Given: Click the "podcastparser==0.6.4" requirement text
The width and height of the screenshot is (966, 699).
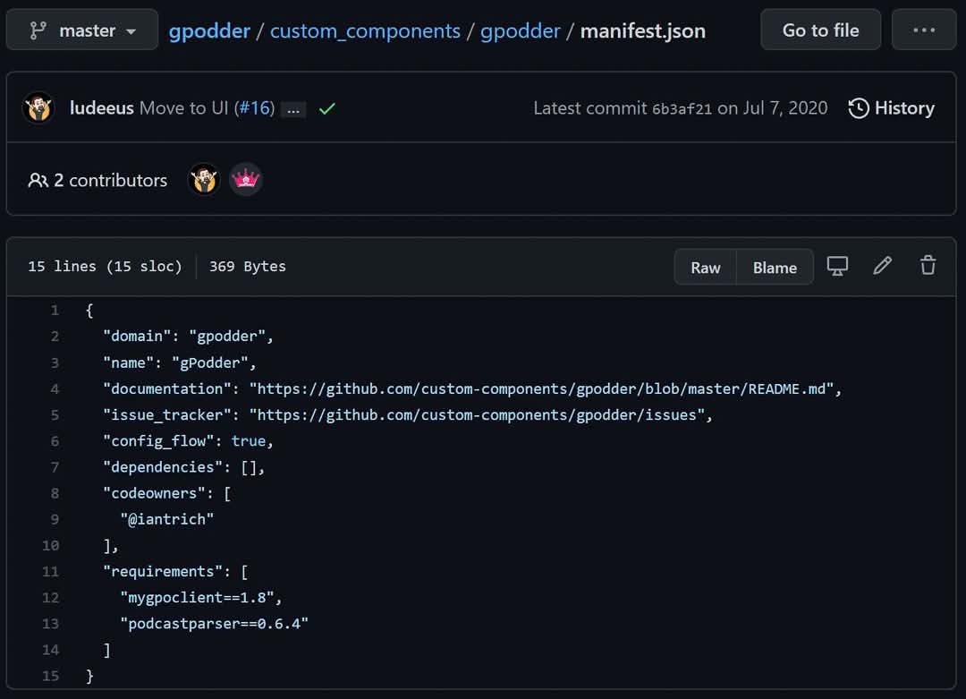Looking at the screenshot, I should pyautogui.click(x=215, y=624).
